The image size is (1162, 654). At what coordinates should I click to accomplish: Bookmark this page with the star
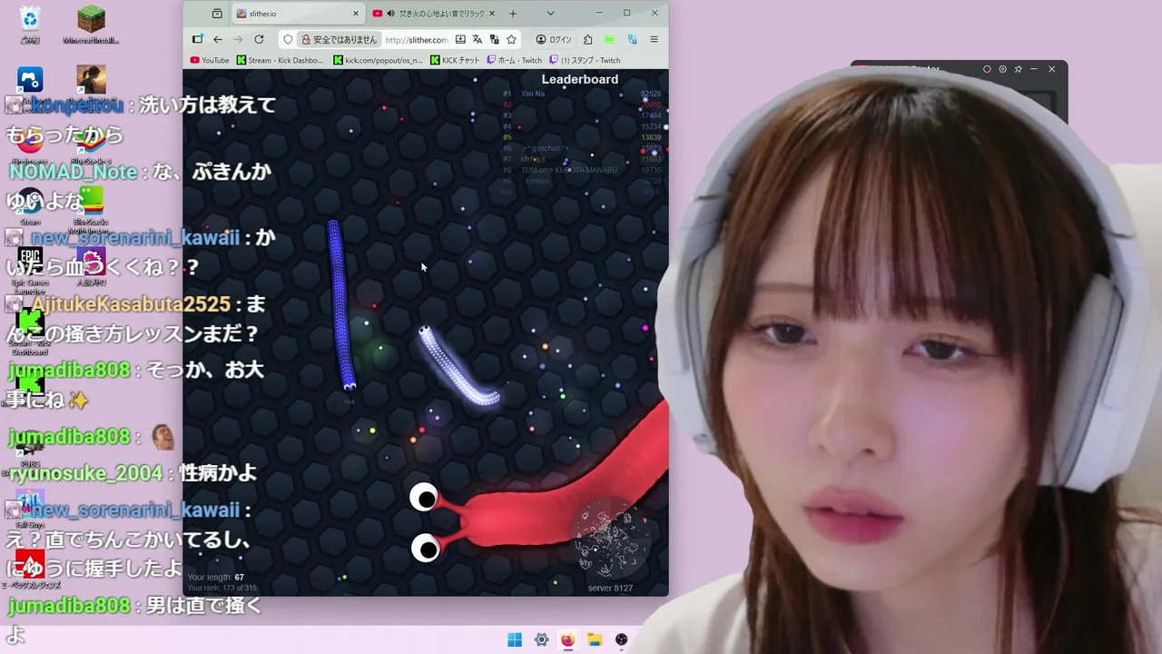511,39
